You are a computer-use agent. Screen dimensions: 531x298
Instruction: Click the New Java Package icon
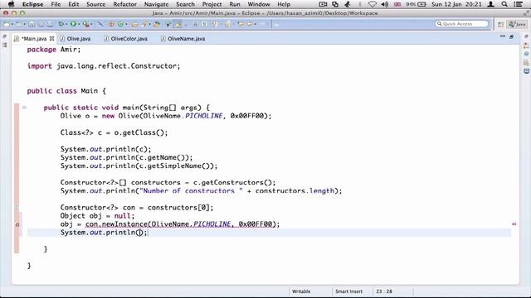tap(111, 24)
